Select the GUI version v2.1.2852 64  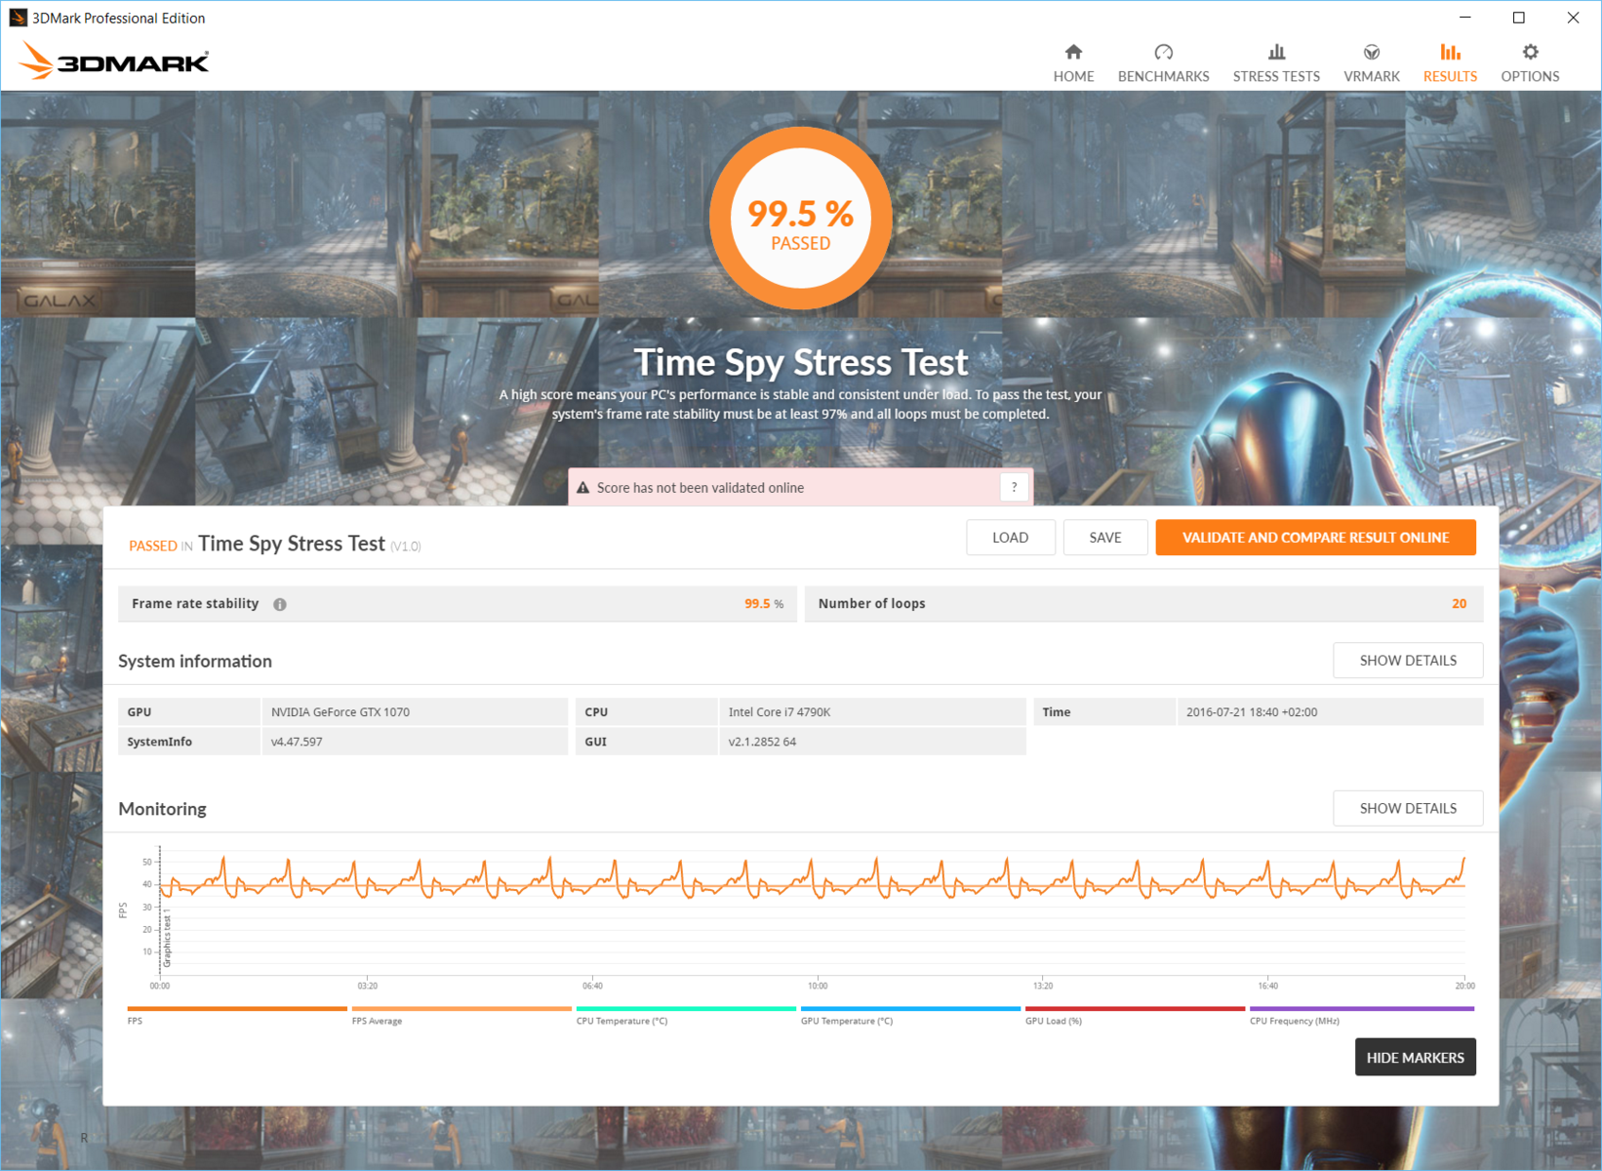click(762, 742)
